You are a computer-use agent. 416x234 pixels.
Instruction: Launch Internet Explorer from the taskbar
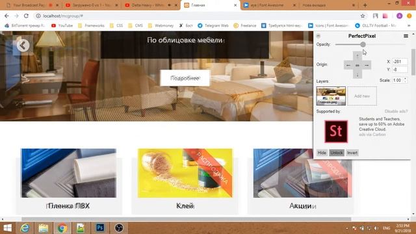coord(25,228)
